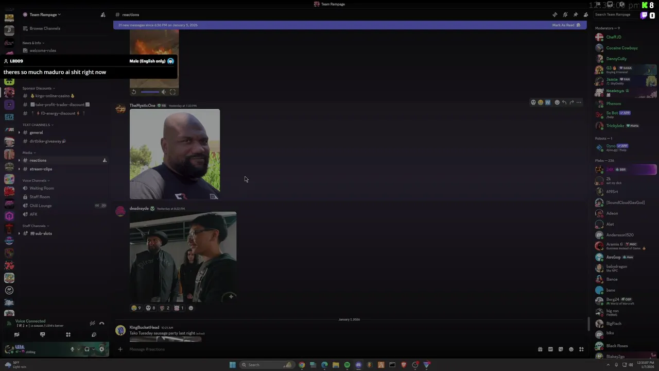Screen dimensions: 659x371
Task: Open pinned messages pin icon
Action: click(x=576, y=14)
